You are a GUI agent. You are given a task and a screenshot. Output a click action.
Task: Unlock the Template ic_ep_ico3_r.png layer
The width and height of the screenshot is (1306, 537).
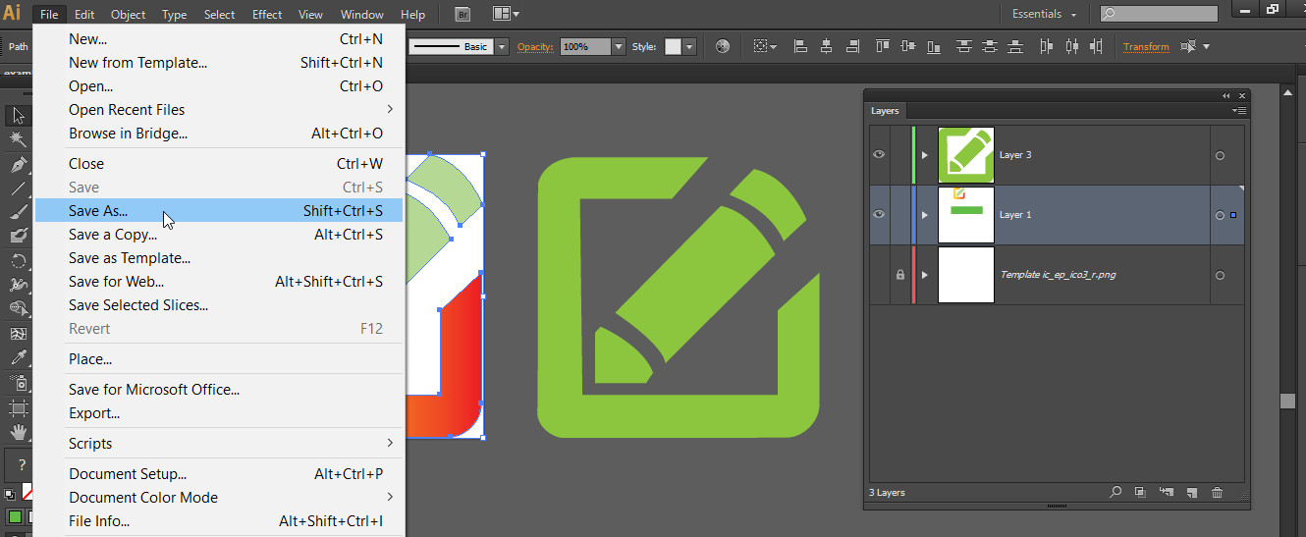(899, 275)
